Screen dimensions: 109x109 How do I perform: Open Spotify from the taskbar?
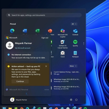85,108
